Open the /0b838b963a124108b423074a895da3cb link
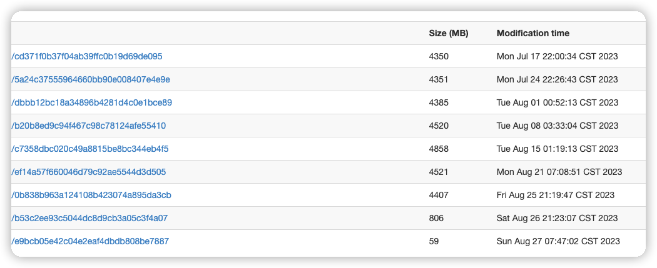Viewport: 657px width, 268px height. click(91, 196)
